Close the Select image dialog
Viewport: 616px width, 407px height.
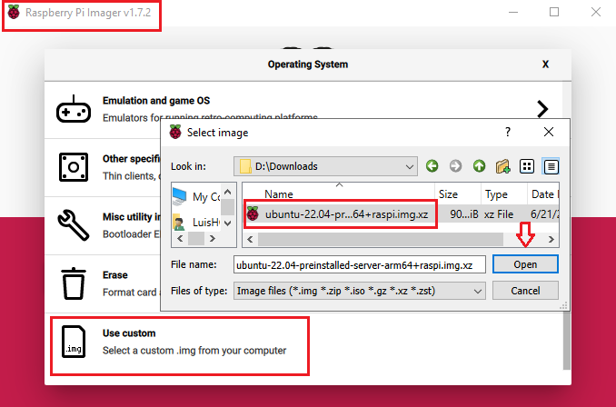(x=549, y=132)
